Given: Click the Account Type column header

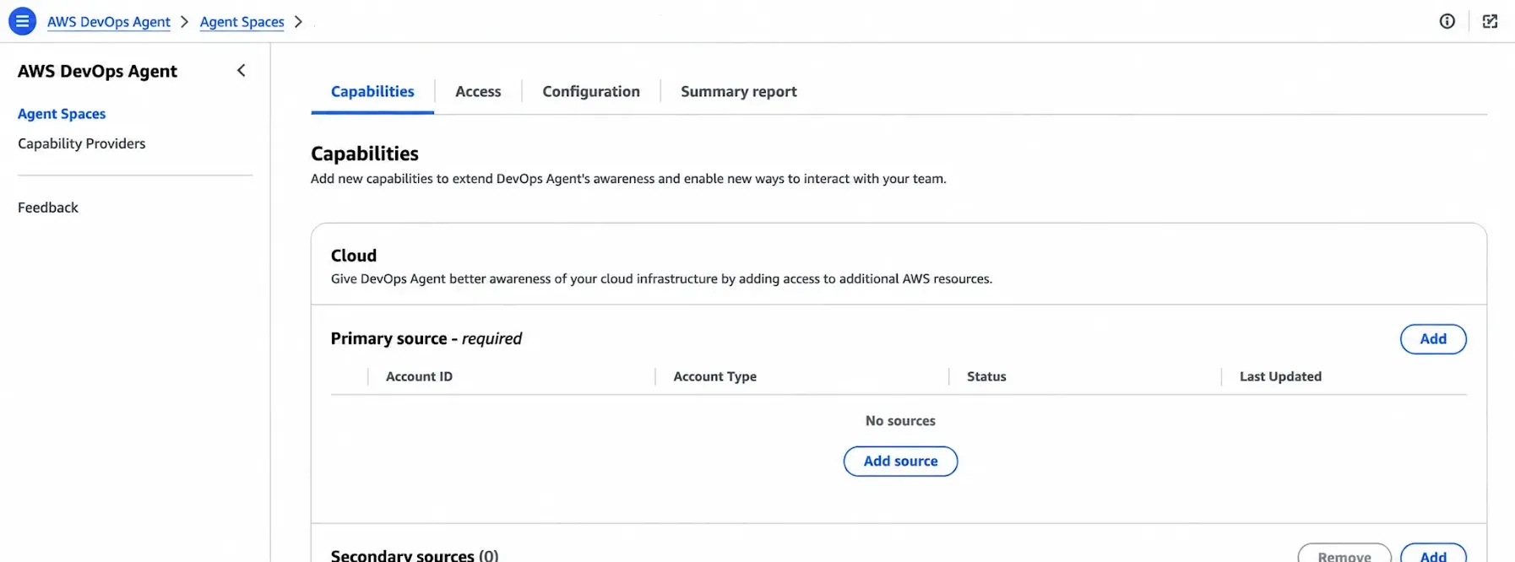Looking at the screenshot, I should tap(714, 376).
